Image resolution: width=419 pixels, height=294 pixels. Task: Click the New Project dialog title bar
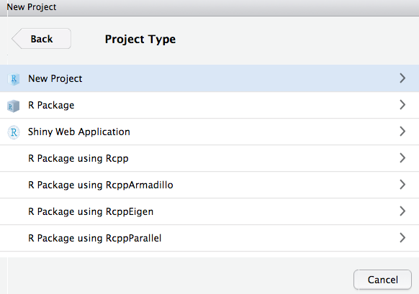click(209, 8)
